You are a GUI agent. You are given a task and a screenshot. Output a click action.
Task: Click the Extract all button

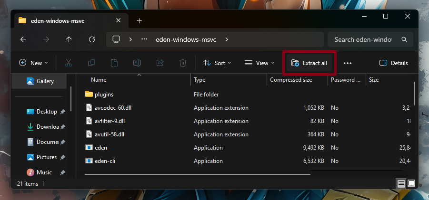point(309,63)
